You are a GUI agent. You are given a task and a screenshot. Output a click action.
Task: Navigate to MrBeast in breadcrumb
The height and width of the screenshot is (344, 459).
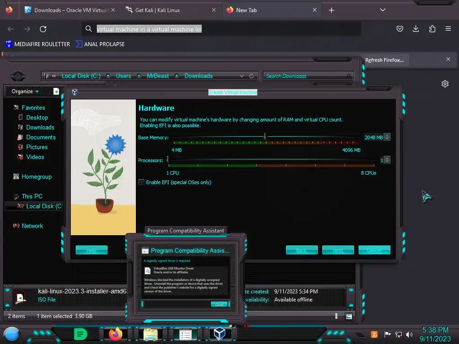point(158,76)
